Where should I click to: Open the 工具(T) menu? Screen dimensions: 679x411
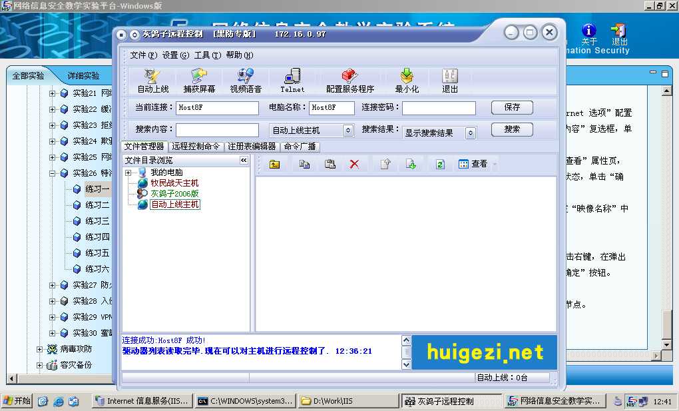208,55
